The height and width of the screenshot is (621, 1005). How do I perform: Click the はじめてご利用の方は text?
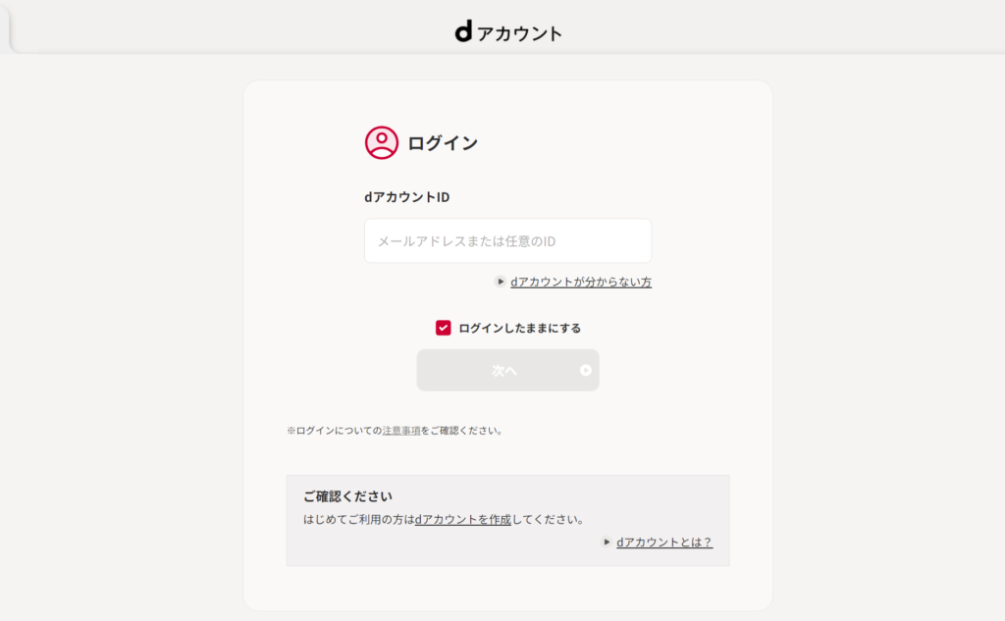359,520
